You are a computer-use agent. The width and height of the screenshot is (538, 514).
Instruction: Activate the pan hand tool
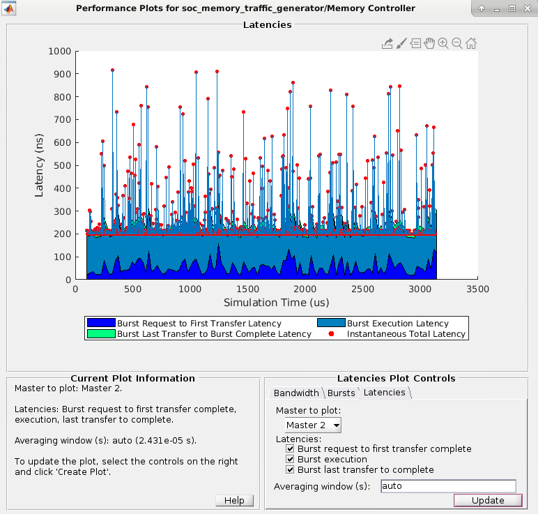pyautogui.click(x=429, y=43)
